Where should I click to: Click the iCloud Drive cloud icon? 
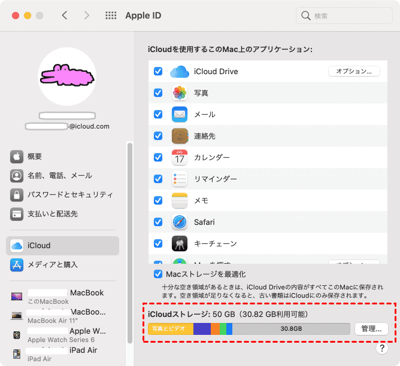coord(180,71)
